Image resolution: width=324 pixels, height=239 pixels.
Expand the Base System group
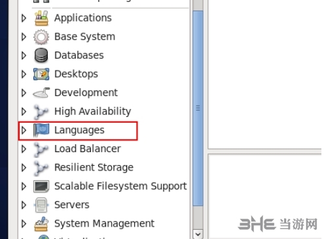pyautogui.click(x=24, y=37)
